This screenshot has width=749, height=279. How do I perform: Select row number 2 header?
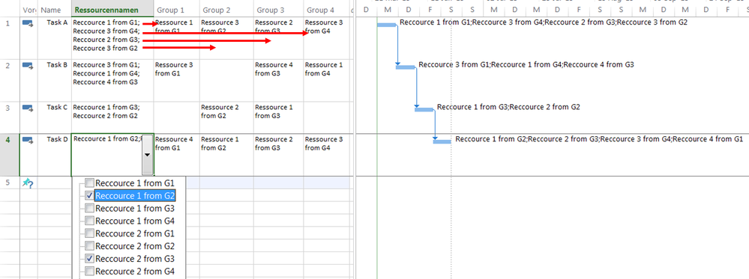click(10, 80)
